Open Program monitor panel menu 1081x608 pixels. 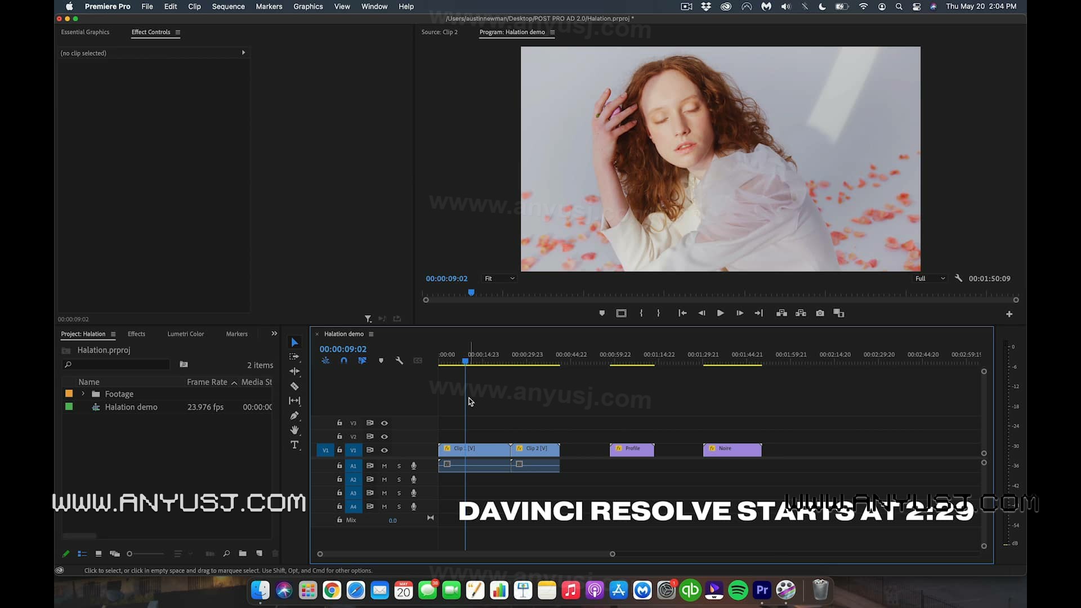coord(552,32)
